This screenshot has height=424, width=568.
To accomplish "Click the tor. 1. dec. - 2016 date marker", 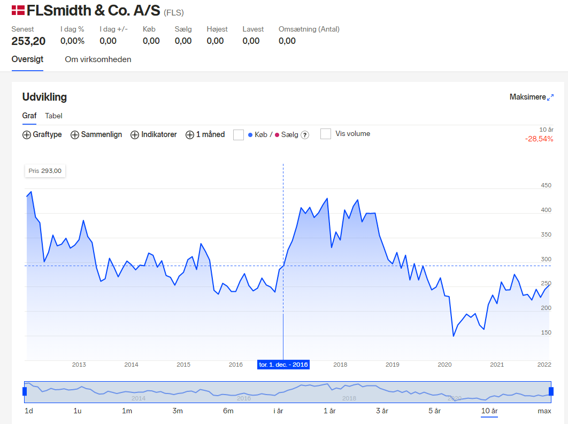I will coord(283,365).
